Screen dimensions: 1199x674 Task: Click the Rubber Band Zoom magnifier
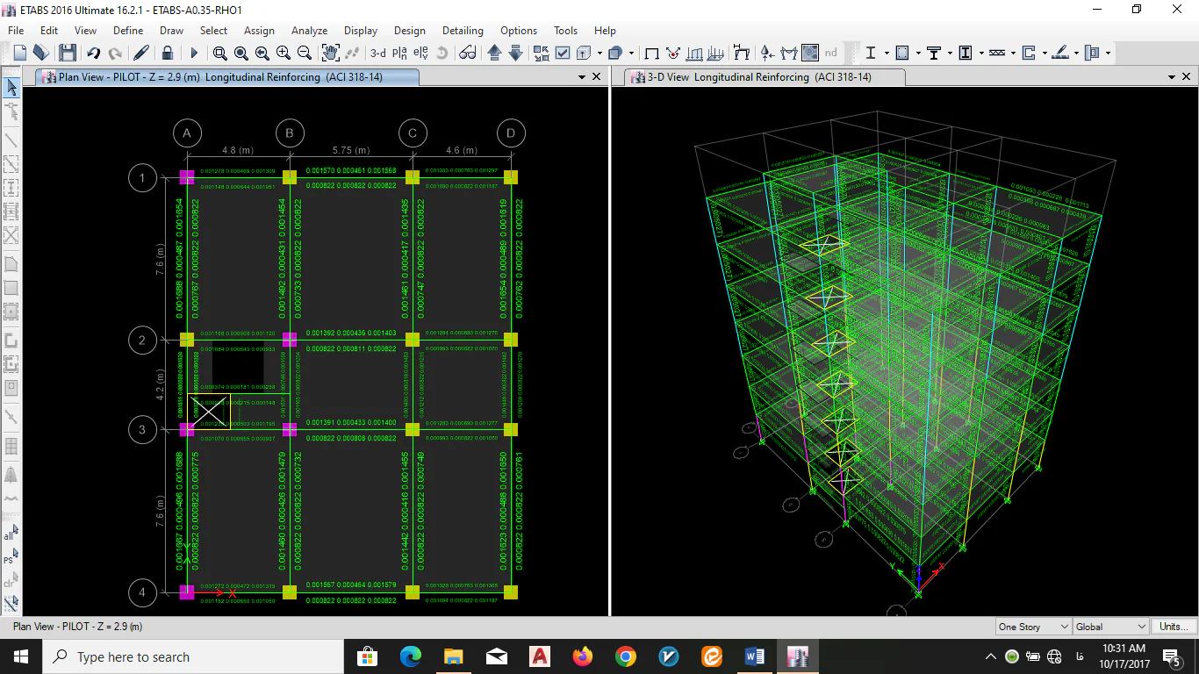pyautogui.click(x=219, y=54)
